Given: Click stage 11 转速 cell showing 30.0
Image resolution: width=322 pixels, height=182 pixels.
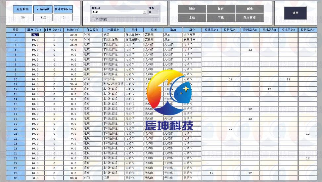Looking at the screenshot, I should coord(73,84).
